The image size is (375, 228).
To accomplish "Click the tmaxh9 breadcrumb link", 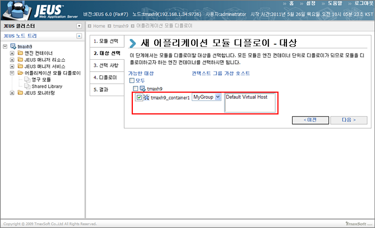I will (x=120, y=26).
